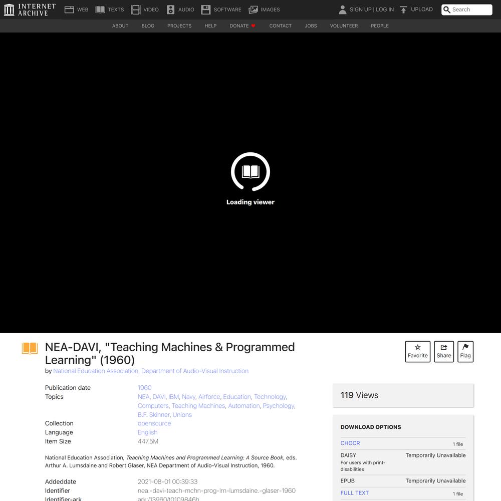Open the Audio speaker icon
Image resolution: width=501 pixels, height=501 pixels.
click(x=171, y=10)
